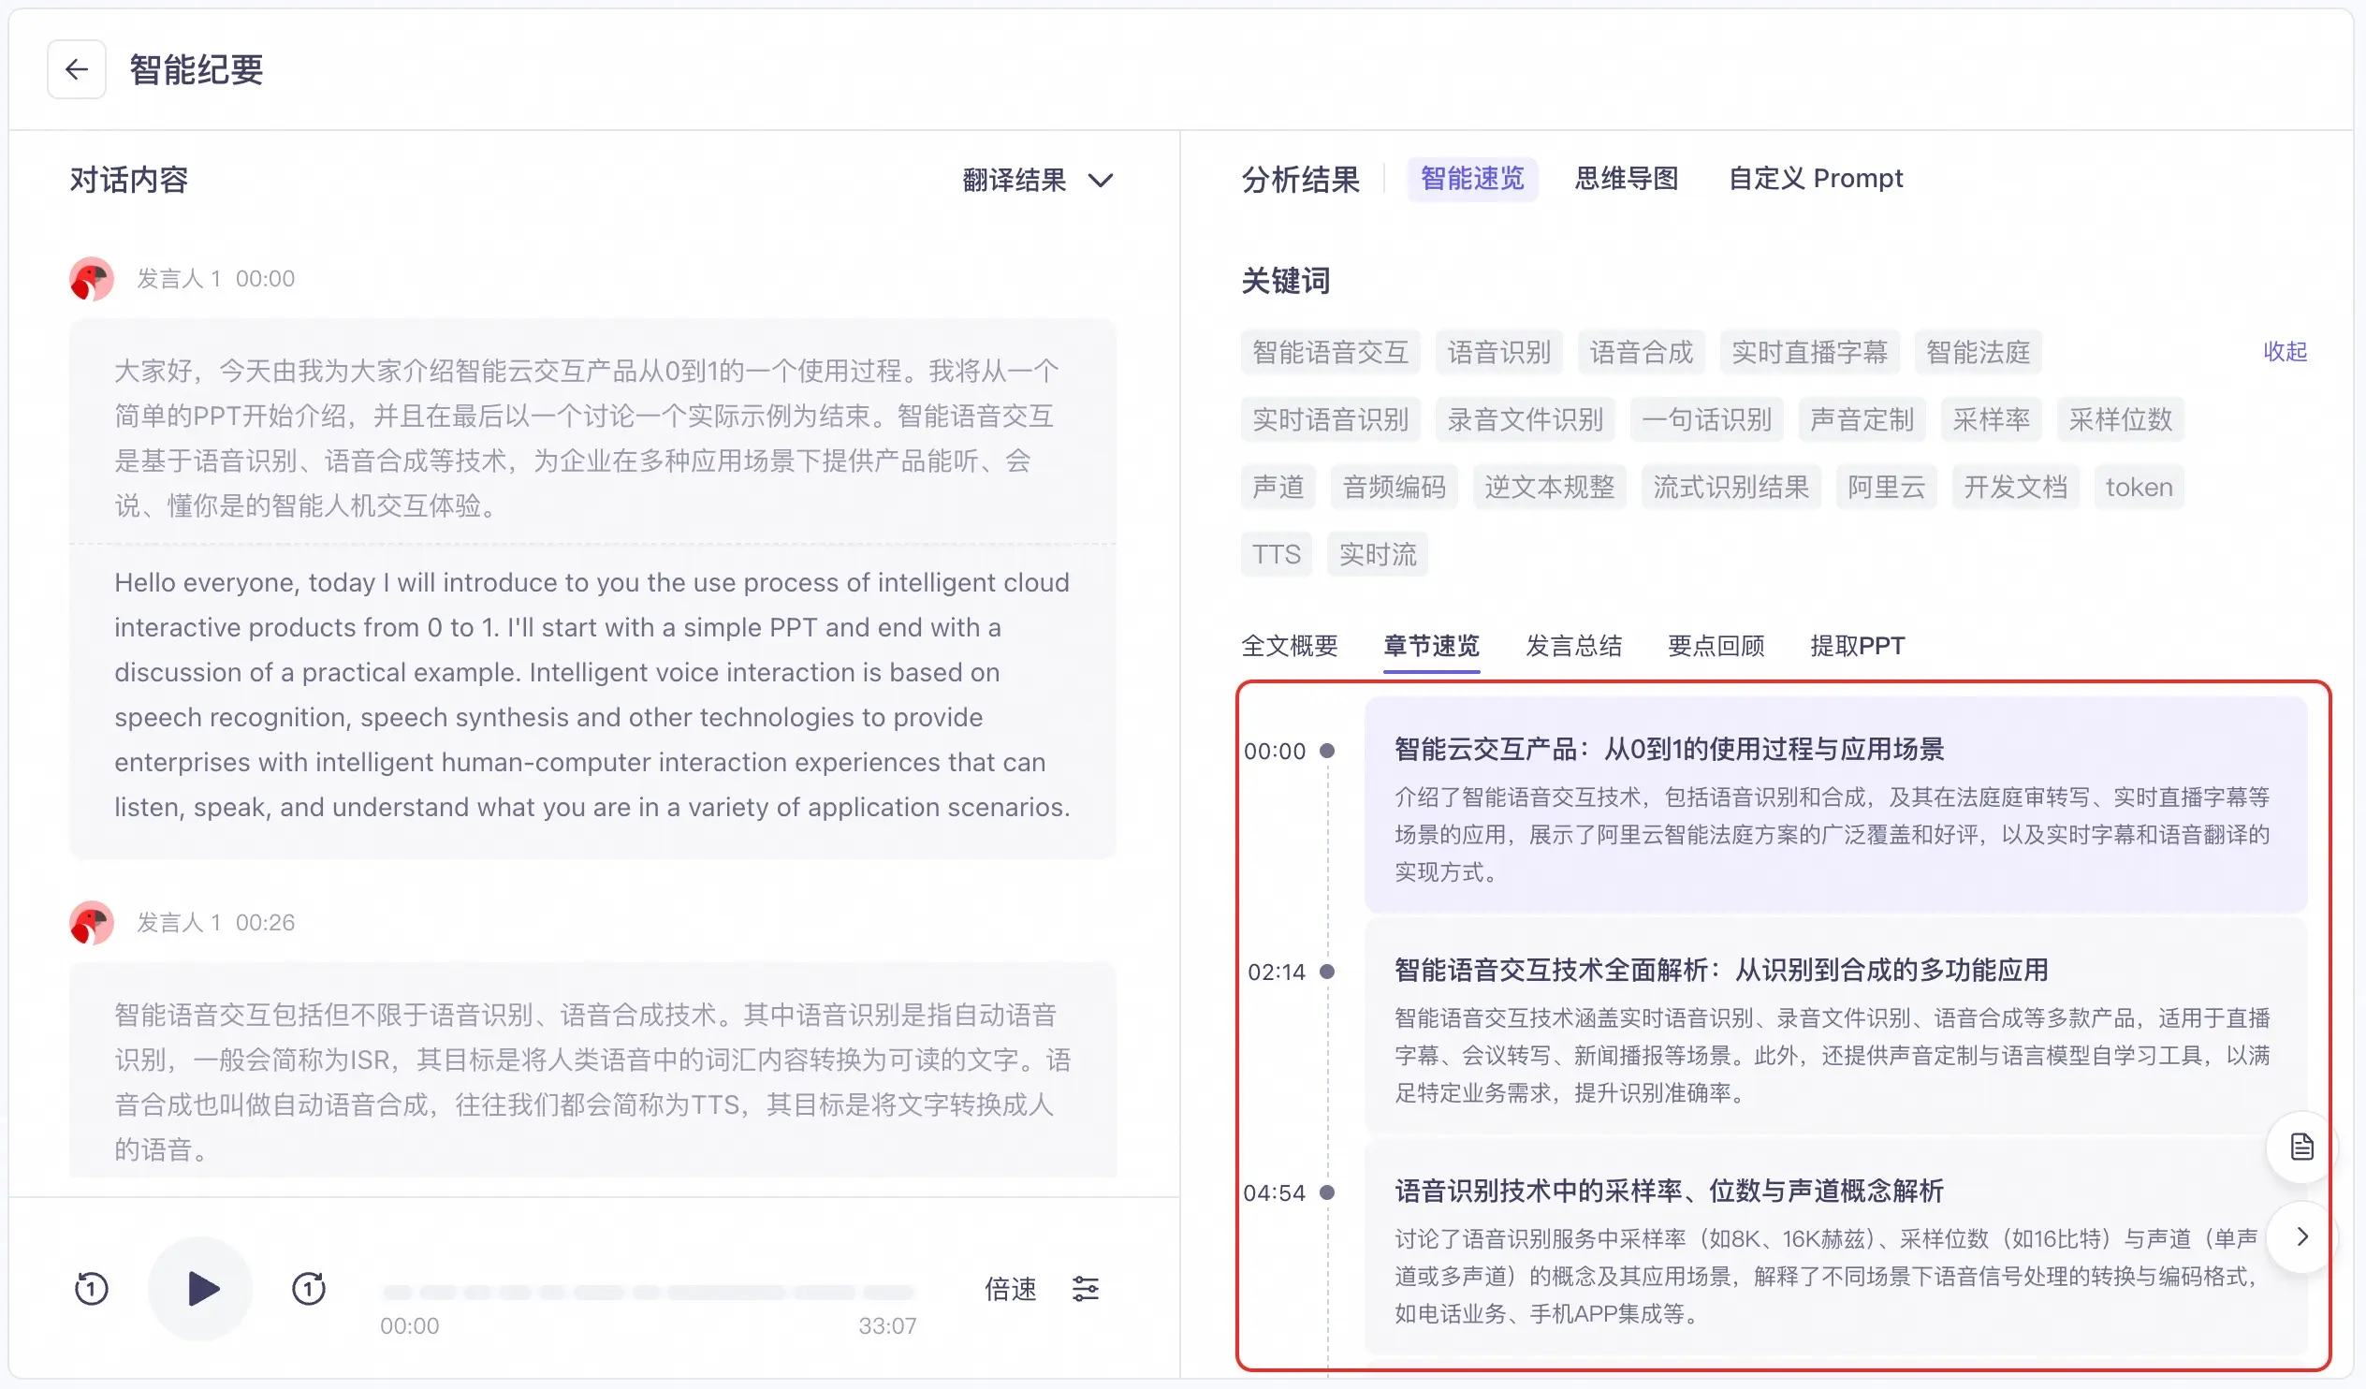Click the audio progress bar
2366x1389 pixels.
[648, 1294]
